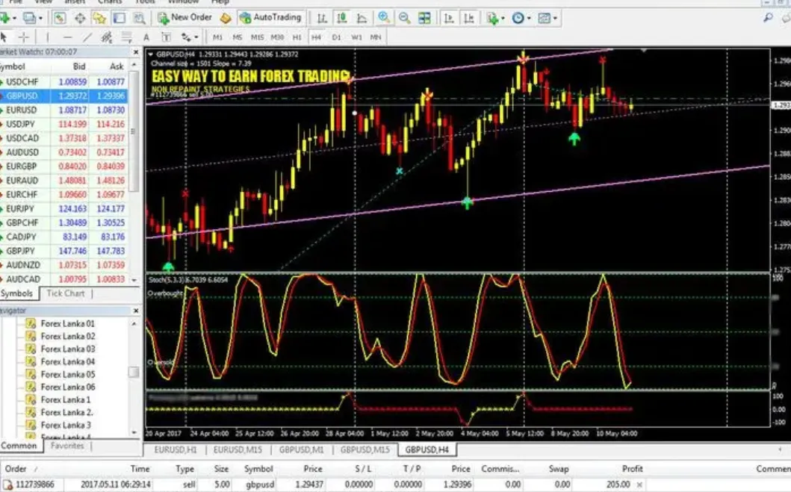Select the crosshair tool
791x492 pixels.
[x=23, y=37]
